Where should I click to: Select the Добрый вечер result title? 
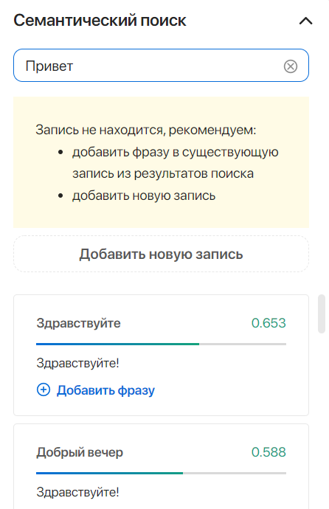click(x=80, y=452)
